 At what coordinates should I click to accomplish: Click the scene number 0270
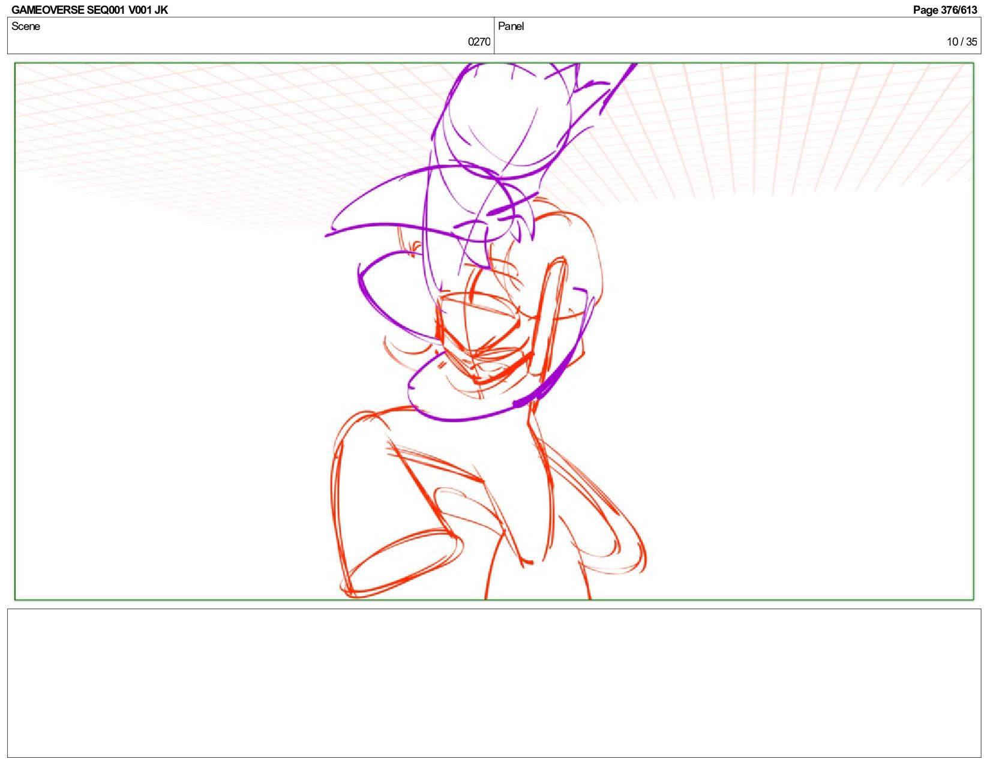coord(479,41)
